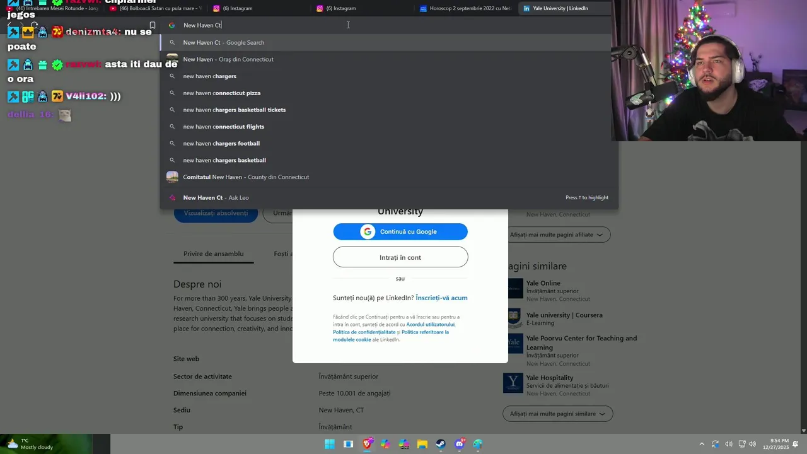The image size is (807, 454).
Task: Click the Despre noi heading
Action: point(197,284)
